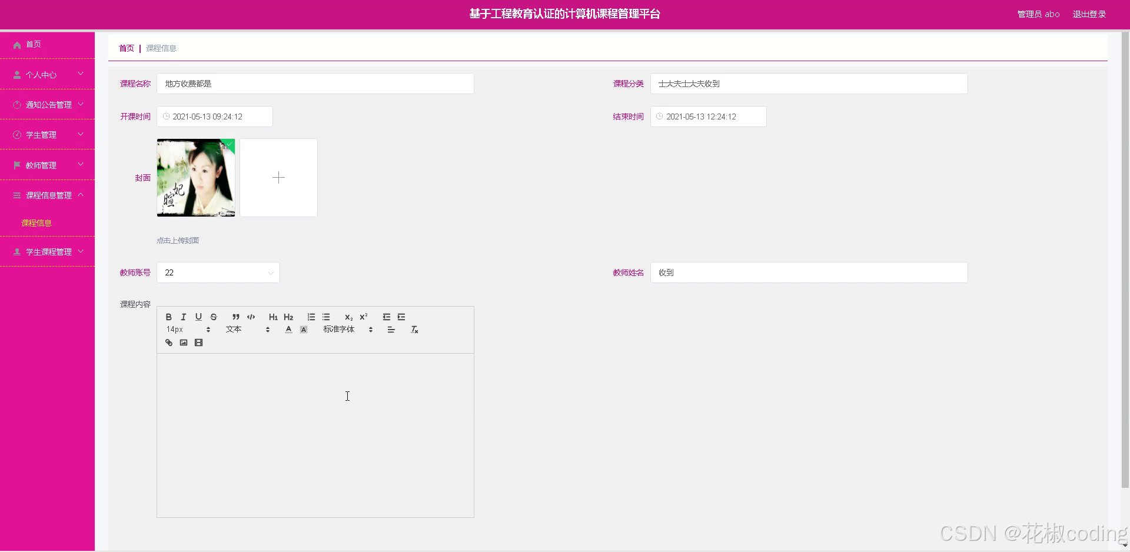Viewport: 1130px width, 552px height.
Task: Toggle italic formatting in the editor
Action: click(184, 317)
